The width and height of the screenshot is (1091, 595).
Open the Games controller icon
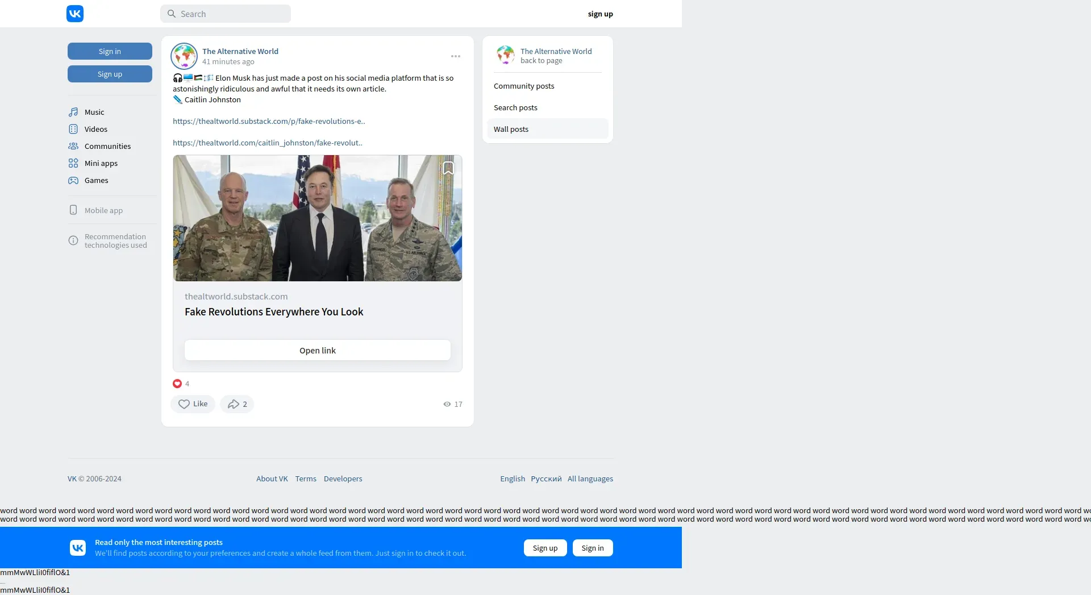[x=73, y=180]
